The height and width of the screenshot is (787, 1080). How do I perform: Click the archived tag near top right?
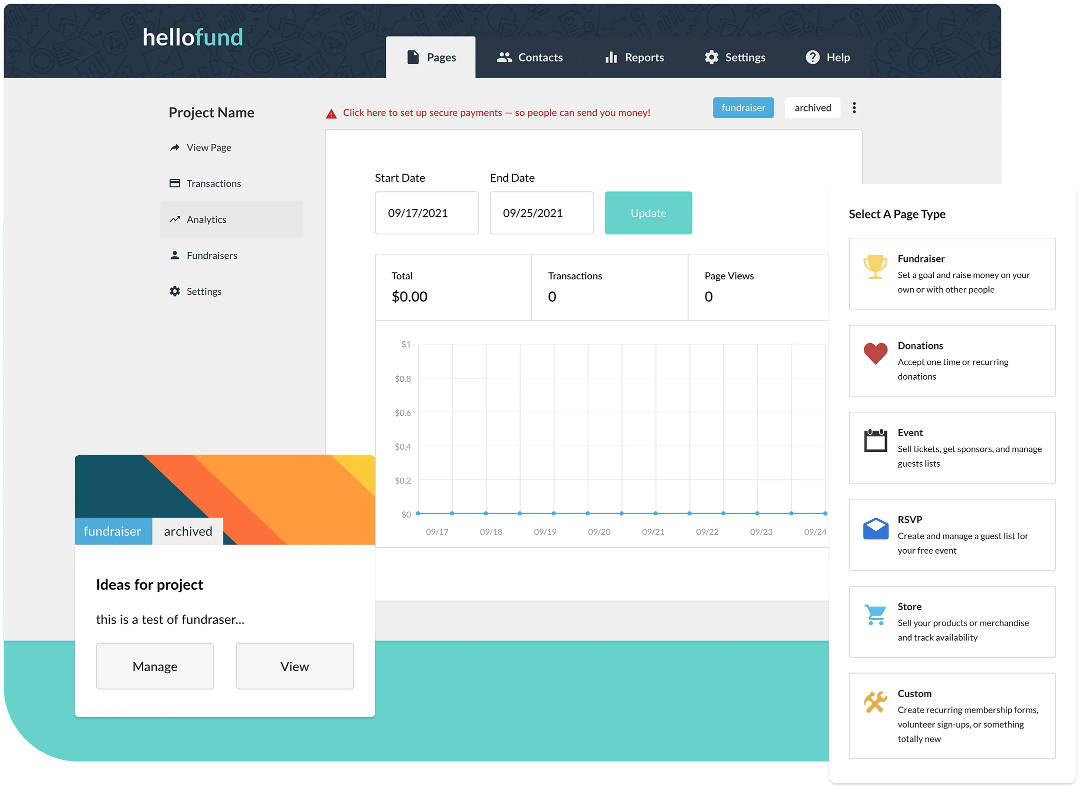point(812,108)
